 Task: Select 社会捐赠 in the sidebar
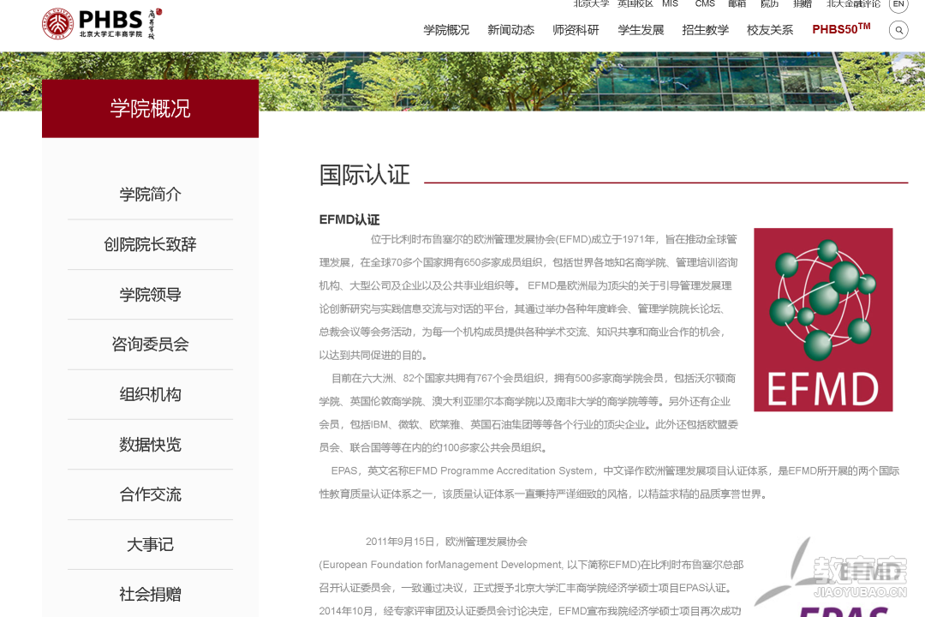(x=151, y=595)
